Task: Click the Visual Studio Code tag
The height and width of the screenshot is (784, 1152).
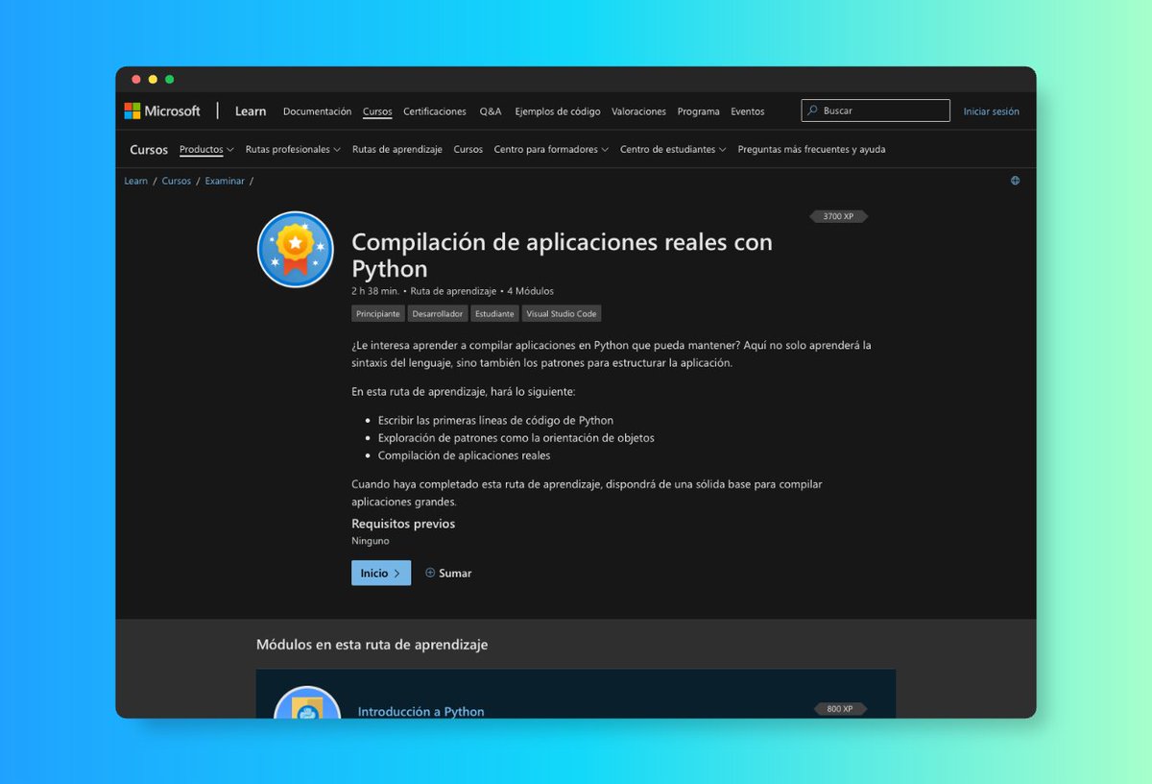Action: (x=563, y=314)
